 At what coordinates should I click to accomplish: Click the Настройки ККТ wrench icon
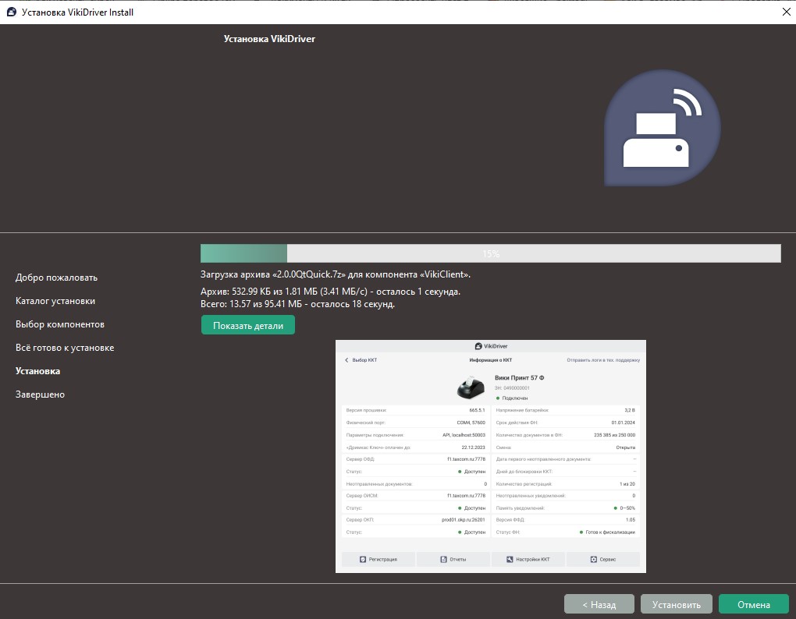(510, 559)
